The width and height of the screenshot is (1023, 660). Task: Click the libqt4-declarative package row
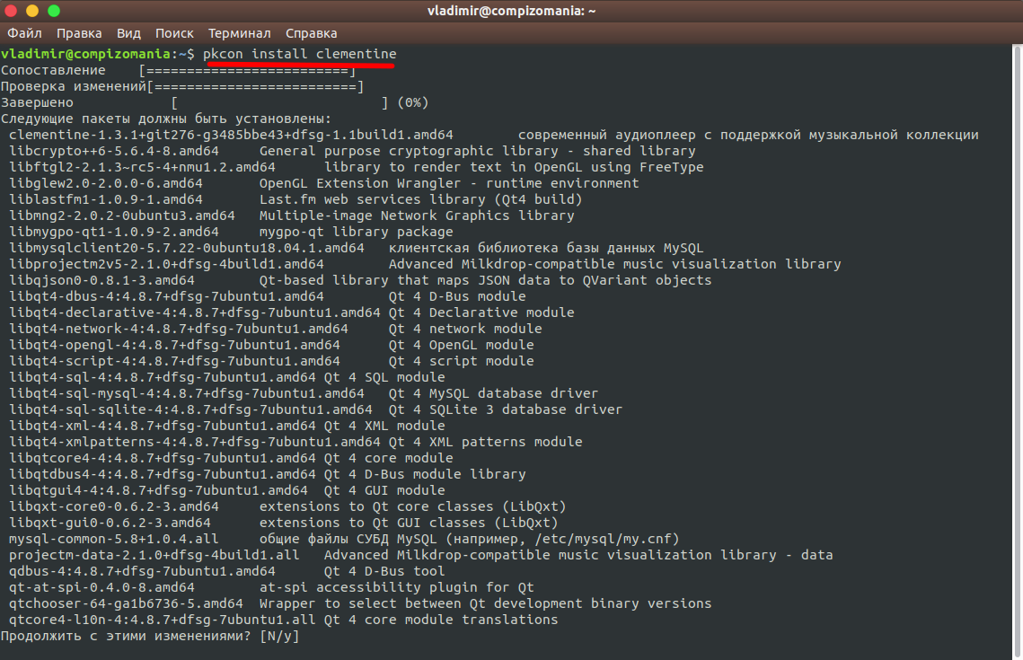click(292, 312)
